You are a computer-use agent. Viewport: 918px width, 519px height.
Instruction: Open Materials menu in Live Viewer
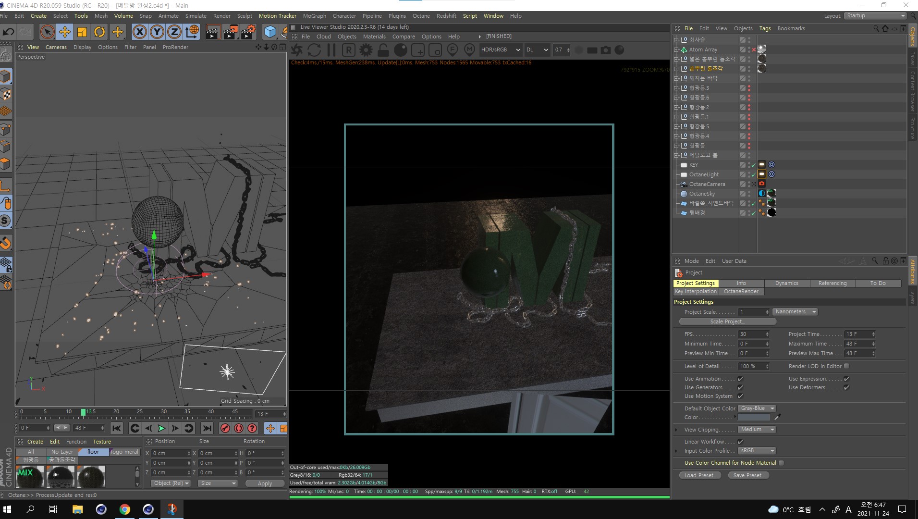coord(374,37)
